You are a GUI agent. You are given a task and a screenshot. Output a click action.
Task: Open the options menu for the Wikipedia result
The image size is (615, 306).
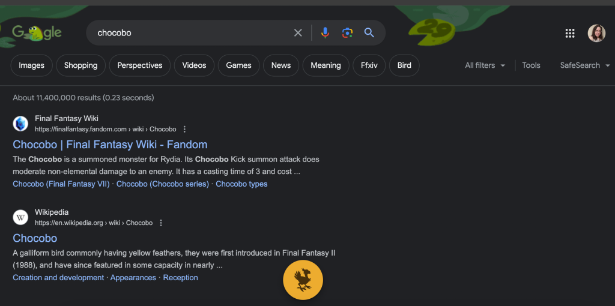161,223
